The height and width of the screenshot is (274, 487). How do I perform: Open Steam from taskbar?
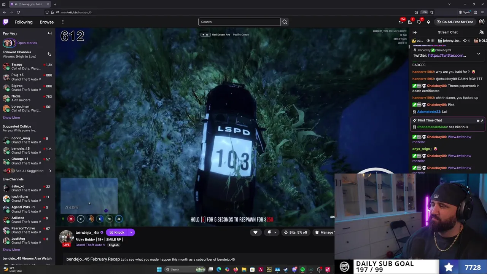(x=286, y=269)
